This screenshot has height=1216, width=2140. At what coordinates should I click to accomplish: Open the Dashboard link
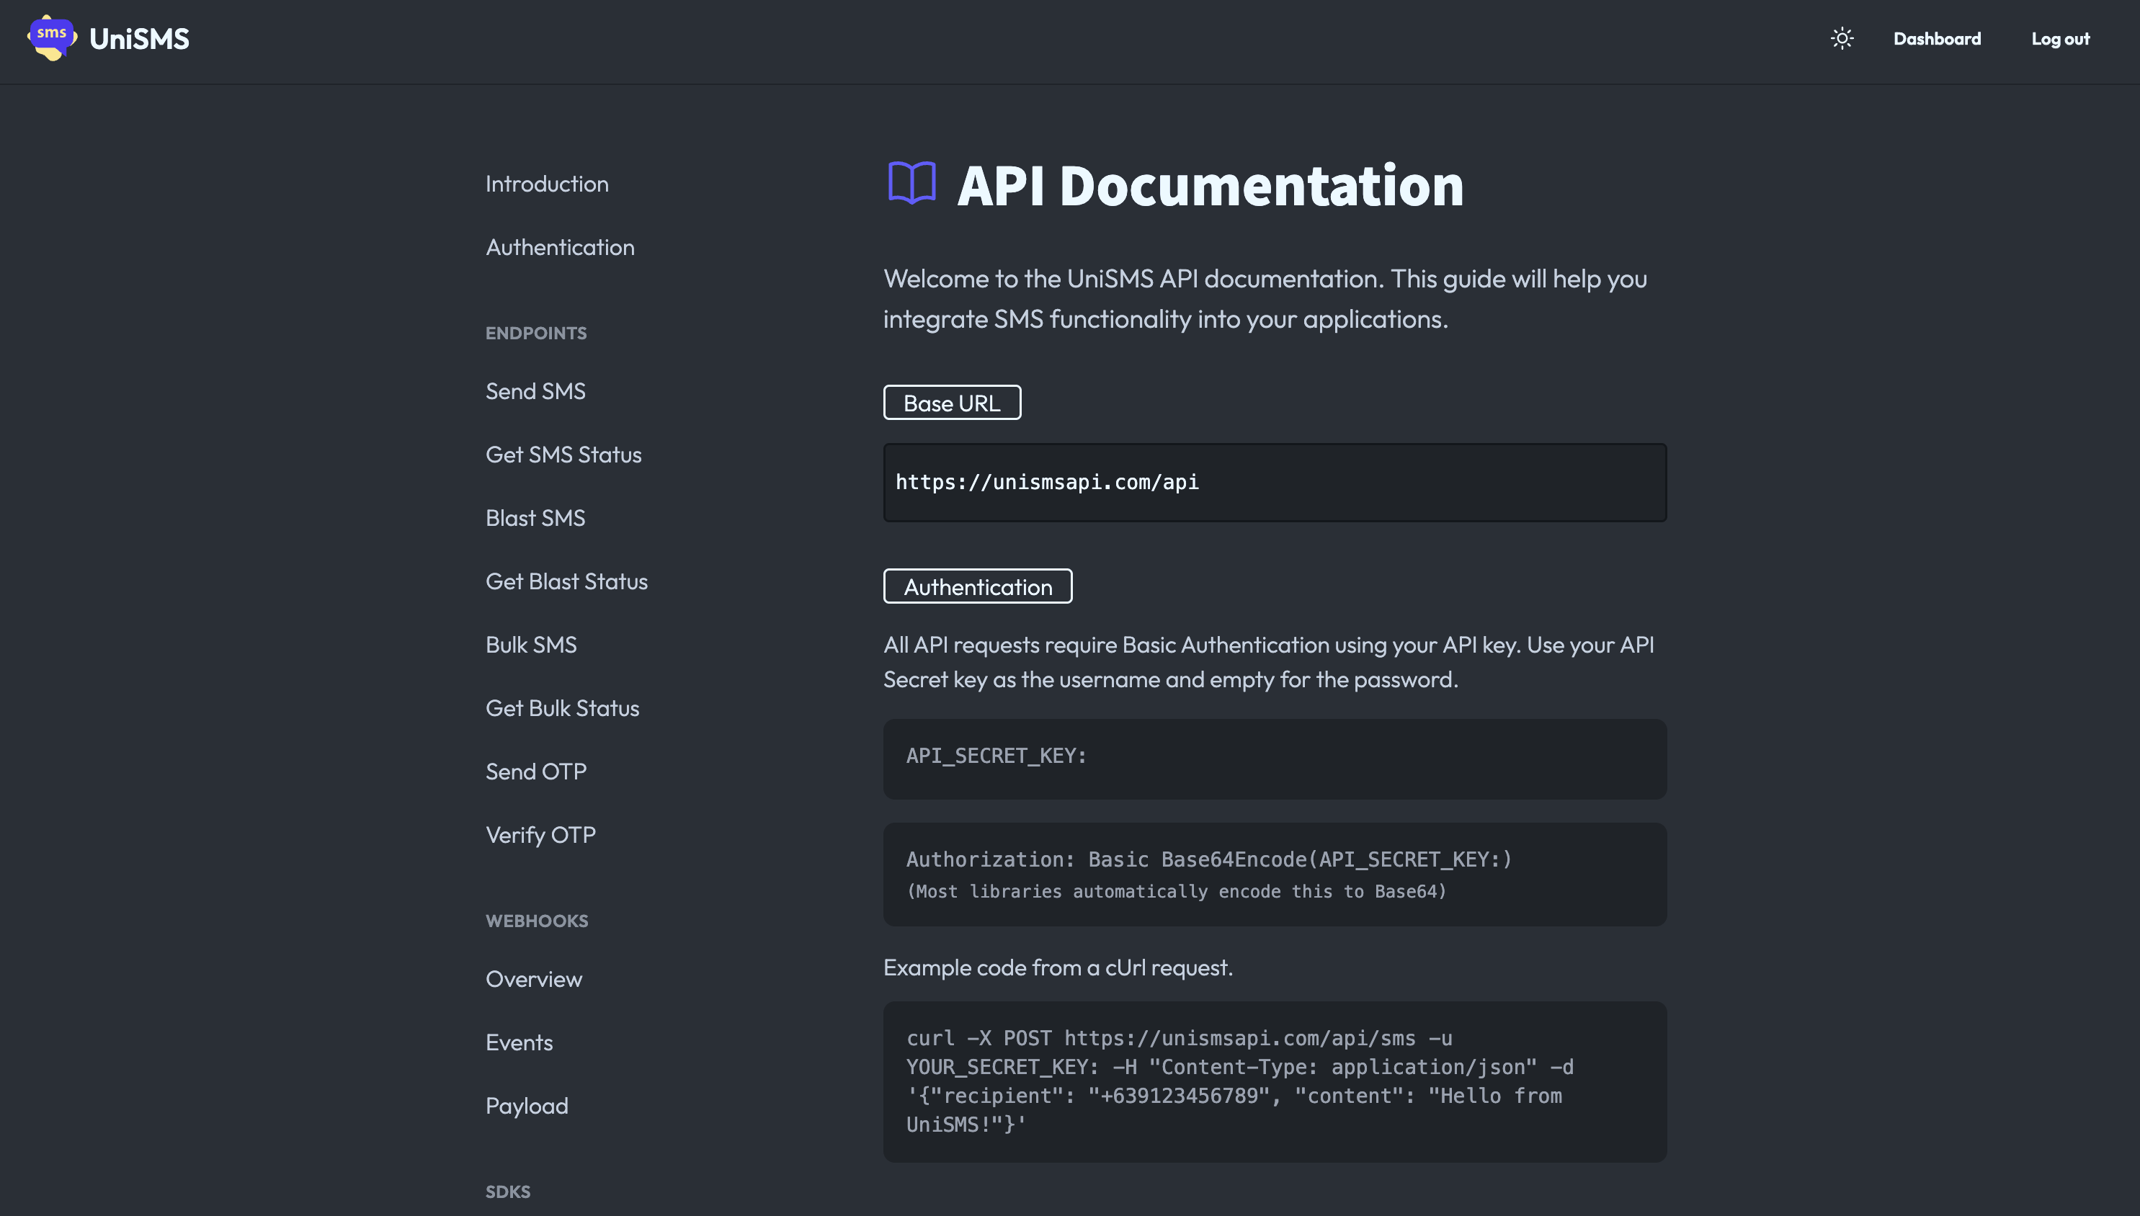(x=1937, y=38)
